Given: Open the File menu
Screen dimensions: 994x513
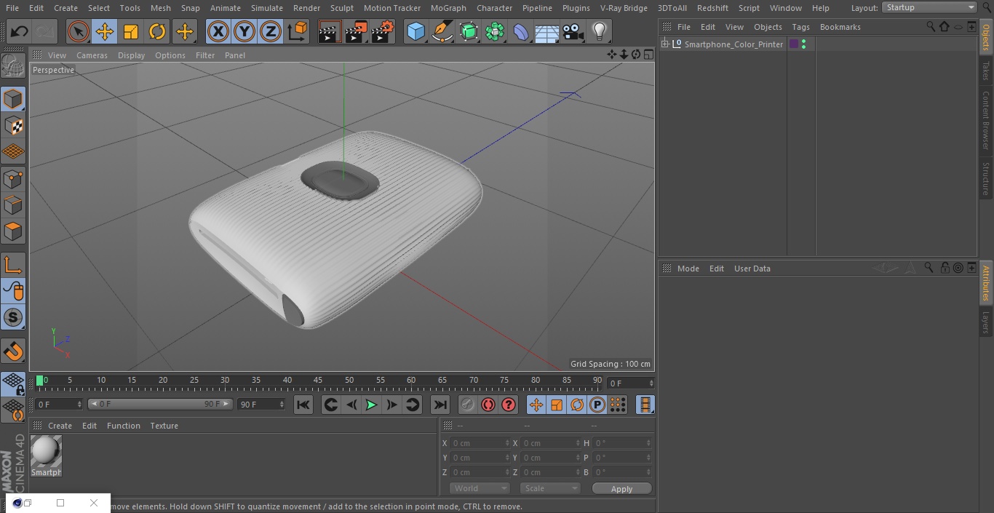Looking at the screenshot, I should (12, 8).
